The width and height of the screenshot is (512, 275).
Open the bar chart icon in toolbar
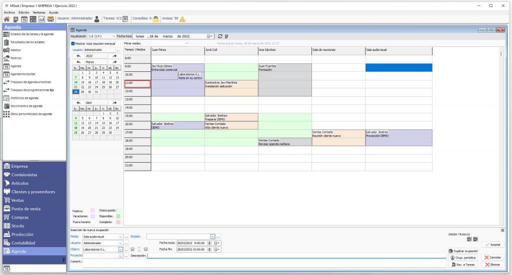[x=42, y=19]
